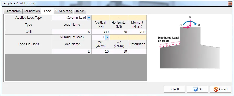Confirm with the OK button

pyautogui.click(x=198, y=89)
